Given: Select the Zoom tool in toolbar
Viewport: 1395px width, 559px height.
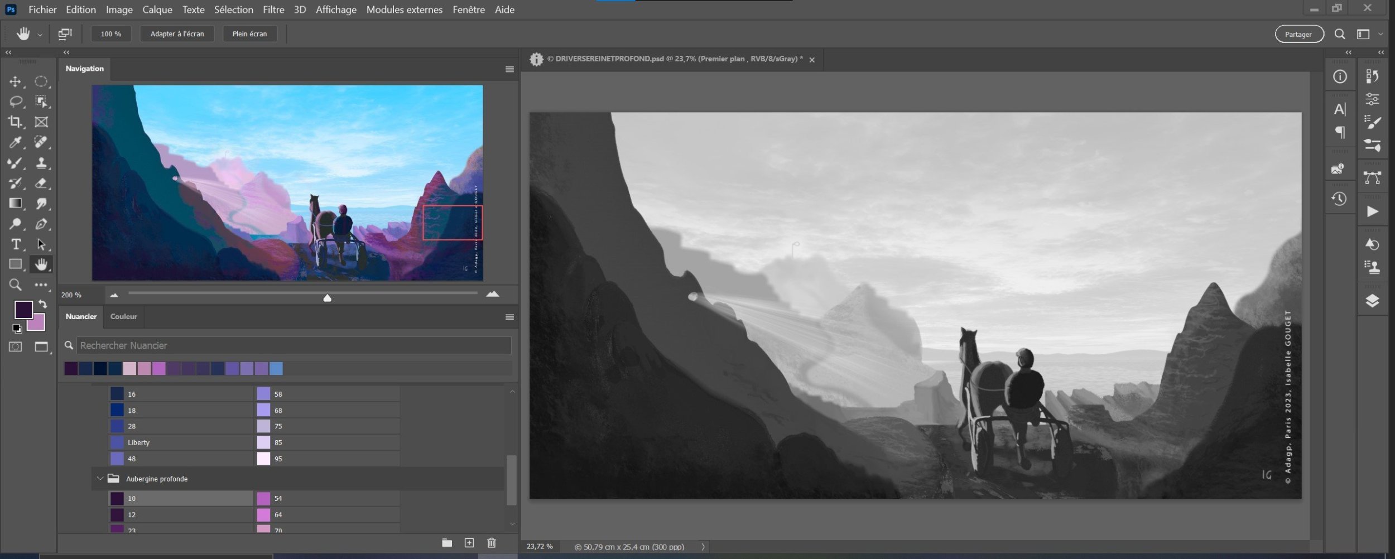Looking at the screenshot, I should pos(15,285).
